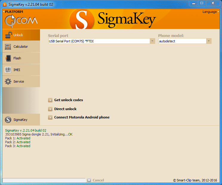
Task: Click the empty progress bar at bottom
Action: [x=44, y=180]
